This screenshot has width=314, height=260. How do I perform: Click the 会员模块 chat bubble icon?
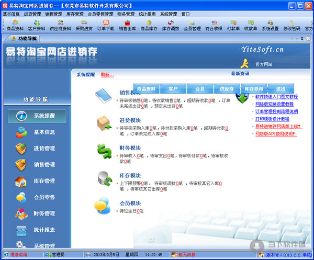point(103,206)
